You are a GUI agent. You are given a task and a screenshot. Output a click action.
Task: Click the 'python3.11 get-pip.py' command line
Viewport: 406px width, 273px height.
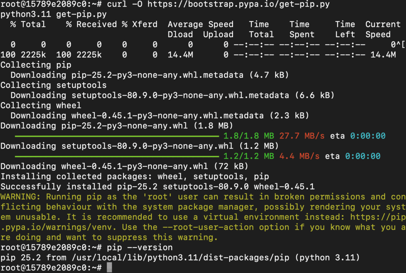pyautogui.click(x=54, y=14)
